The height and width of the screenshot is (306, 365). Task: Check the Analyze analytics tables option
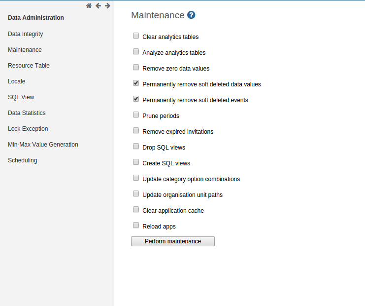[136, 51]
